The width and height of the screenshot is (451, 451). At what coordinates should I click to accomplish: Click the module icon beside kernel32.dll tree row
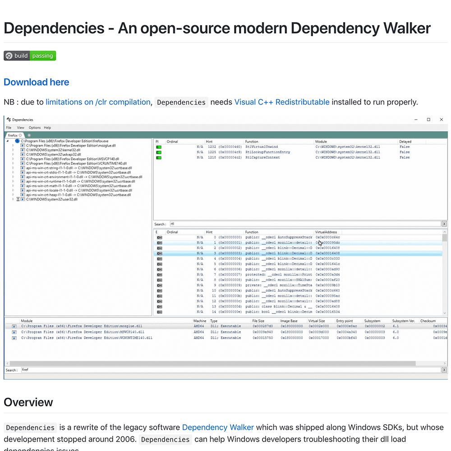[x=23, y=150]
